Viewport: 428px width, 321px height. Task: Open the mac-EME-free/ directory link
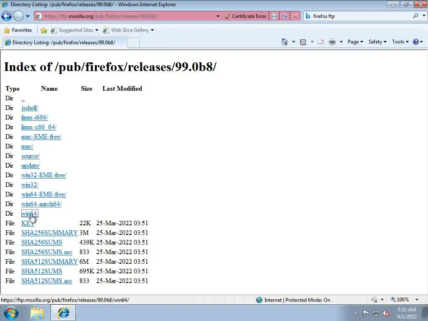tap(41, 137)
